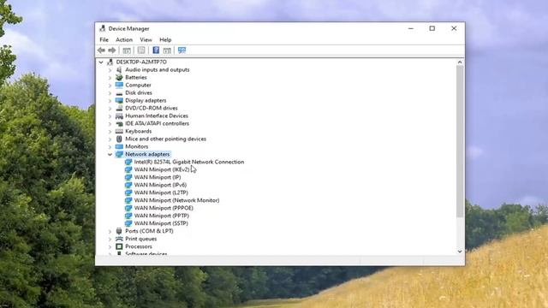Click the blue Help question-mark toolbar icon
Image resolution: width=548 pixels, height=308 pixels.
coord(156,50)
